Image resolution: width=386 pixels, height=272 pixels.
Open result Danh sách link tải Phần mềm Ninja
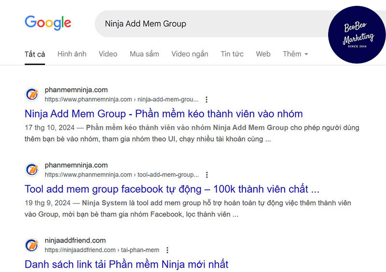coord(126,264)
